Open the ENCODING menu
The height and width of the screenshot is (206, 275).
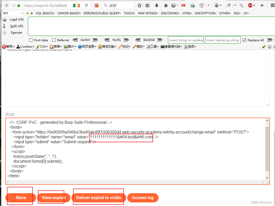[170, 13]
